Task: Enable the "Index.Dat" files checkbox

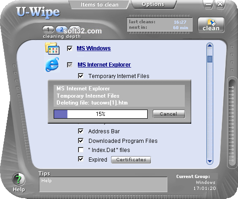Action: [x=81, y=150]
